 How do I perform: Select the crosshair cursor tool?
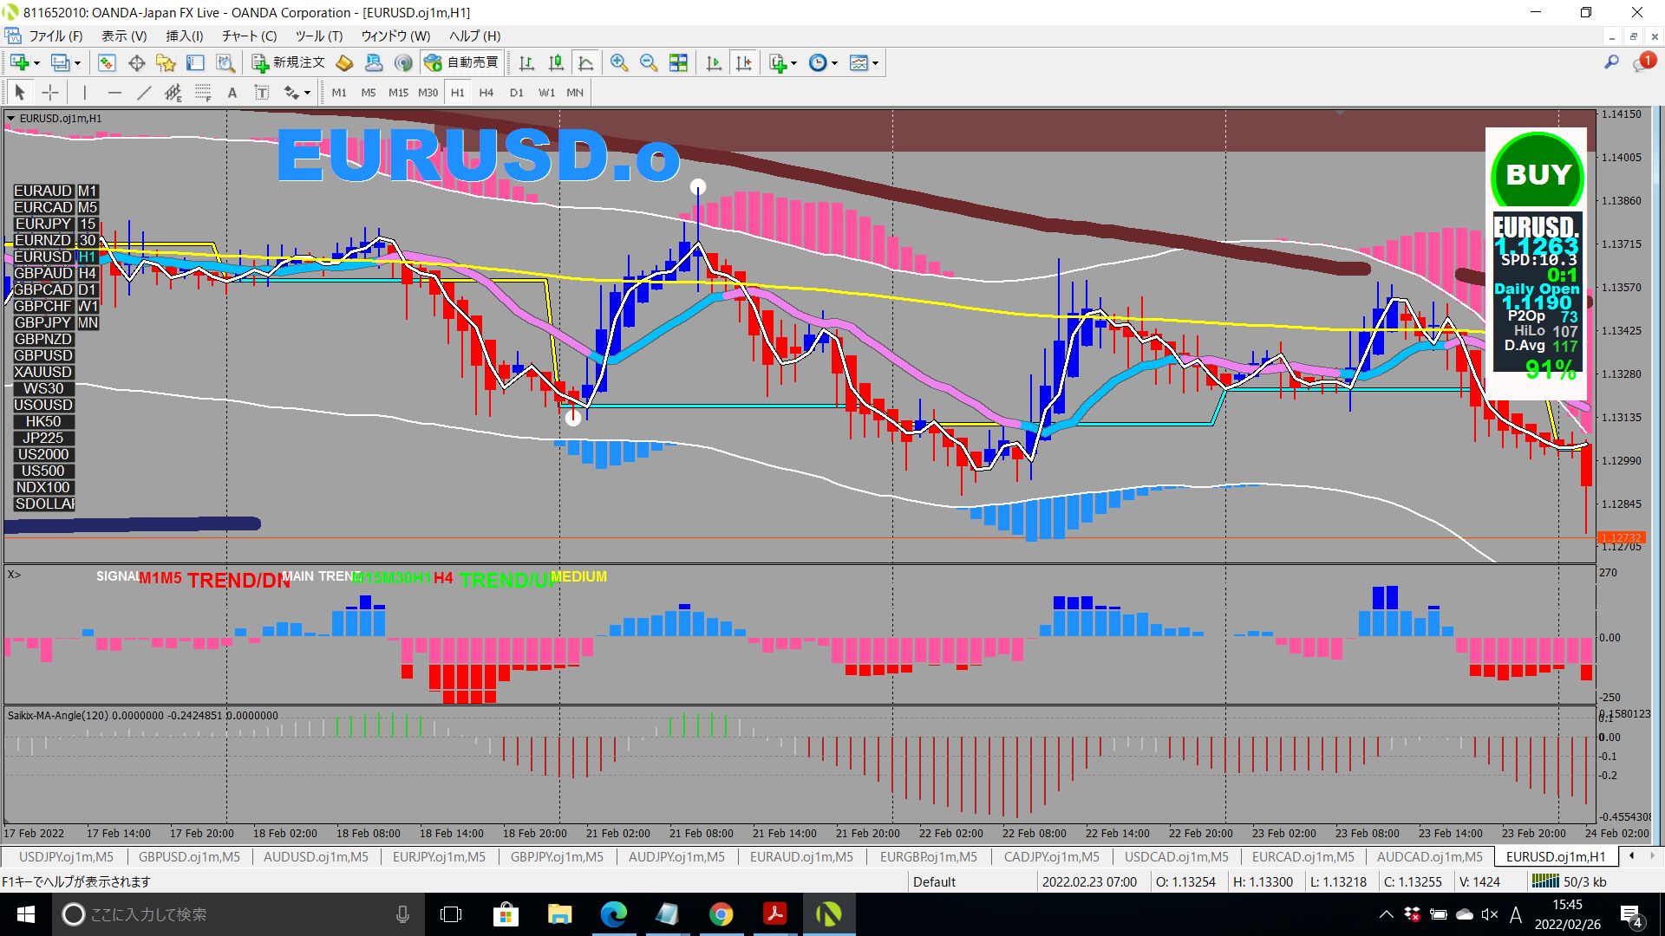pyautogui.click(x=50, y=93)
